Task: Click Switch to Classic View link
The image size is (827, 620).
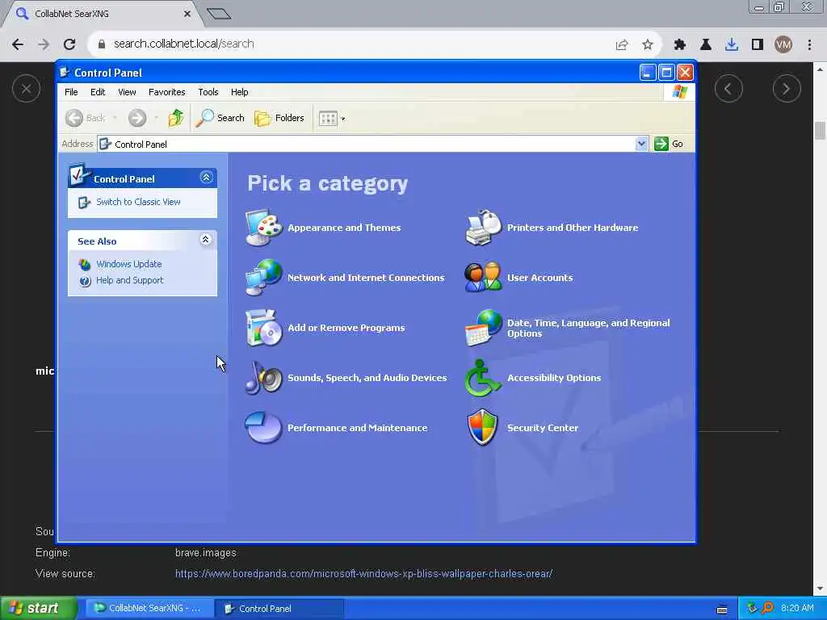Action: point(138,202)
